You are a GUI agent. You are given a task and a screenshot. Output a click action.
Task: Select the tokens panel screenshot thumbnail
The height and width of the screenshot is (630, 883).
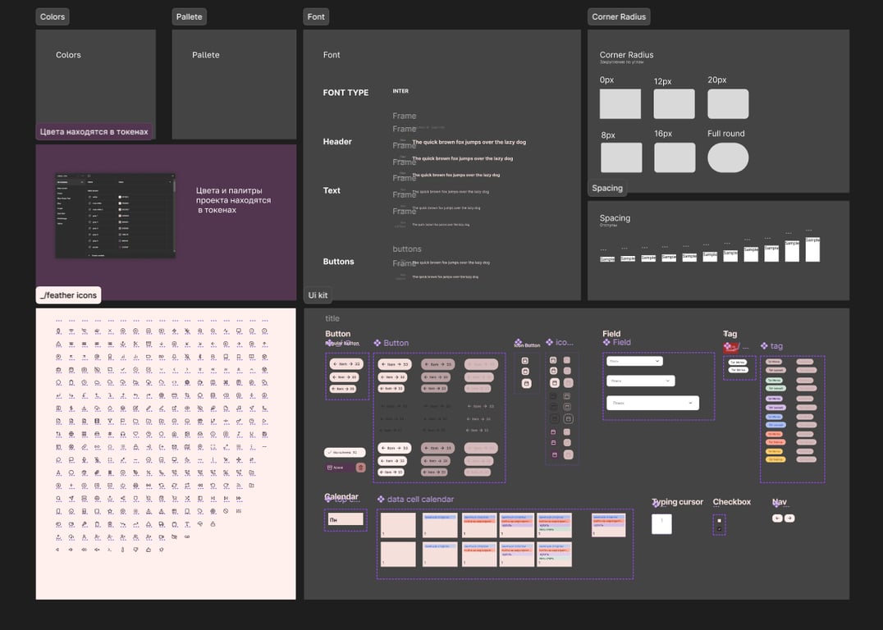[115, 216]
